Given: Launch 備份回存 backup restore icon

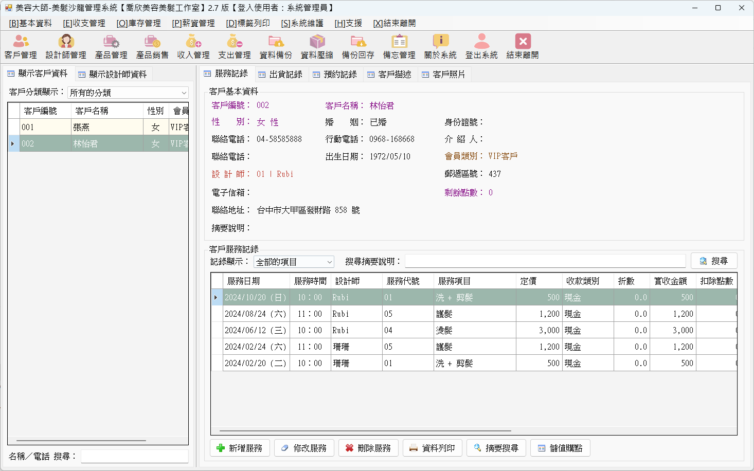Looking at the screenshot, I should 358,47.
